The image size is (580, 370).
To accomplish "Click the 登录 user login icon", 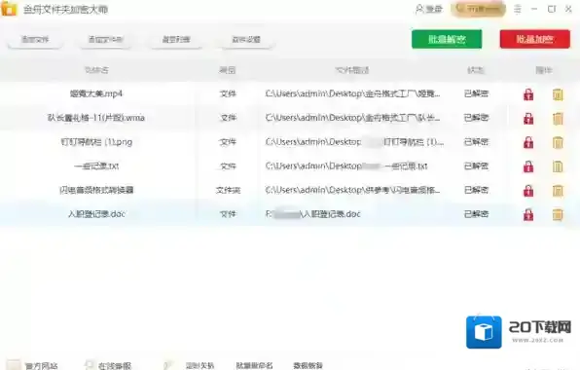I will point(429,9).
